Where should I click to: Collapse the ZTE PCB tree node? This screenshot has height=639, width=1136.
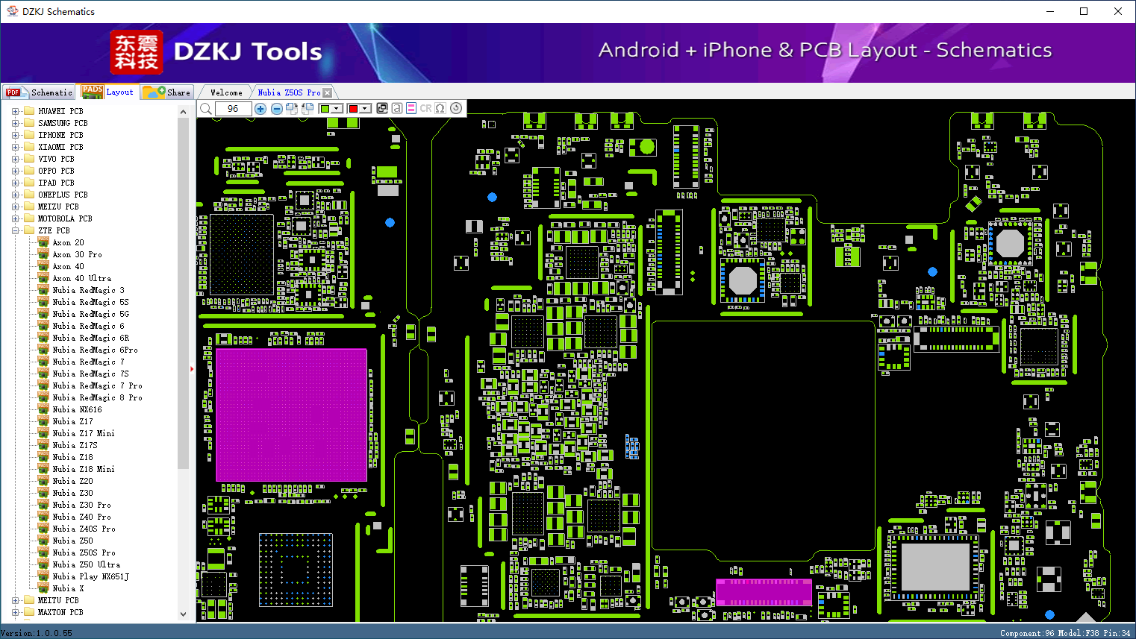pyautogui.click(x=16, y=230)
